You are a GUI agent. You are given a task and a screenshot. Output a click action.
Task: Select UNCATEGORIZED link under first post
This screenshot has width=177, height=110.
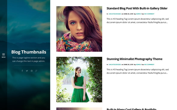[x=115, y=14]
